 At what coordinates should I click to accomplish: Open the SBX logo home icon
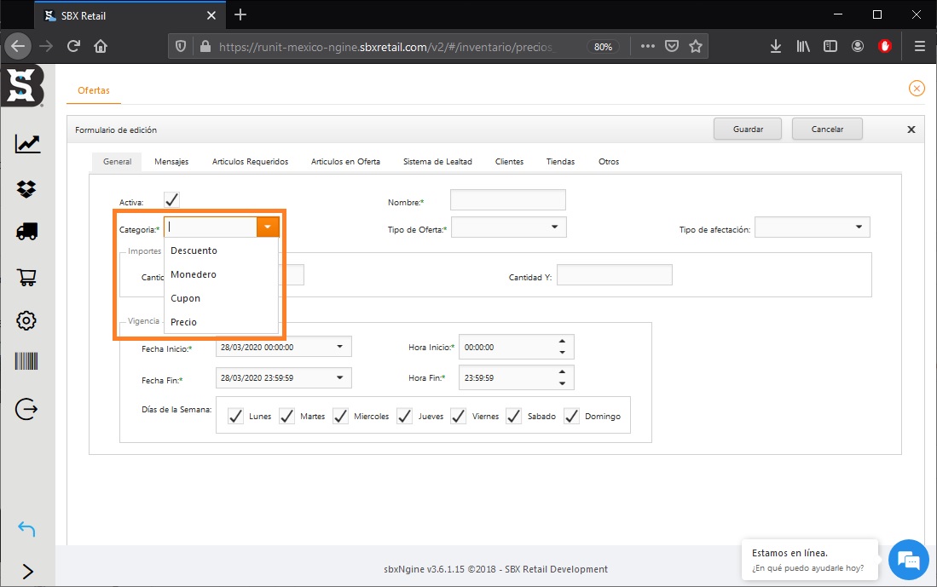click(23, 86)
